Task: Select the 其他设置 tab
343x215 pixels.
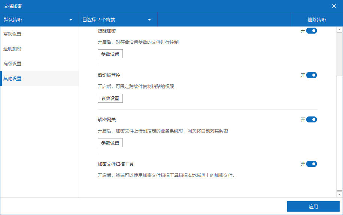Action: [x=39, y=79]
